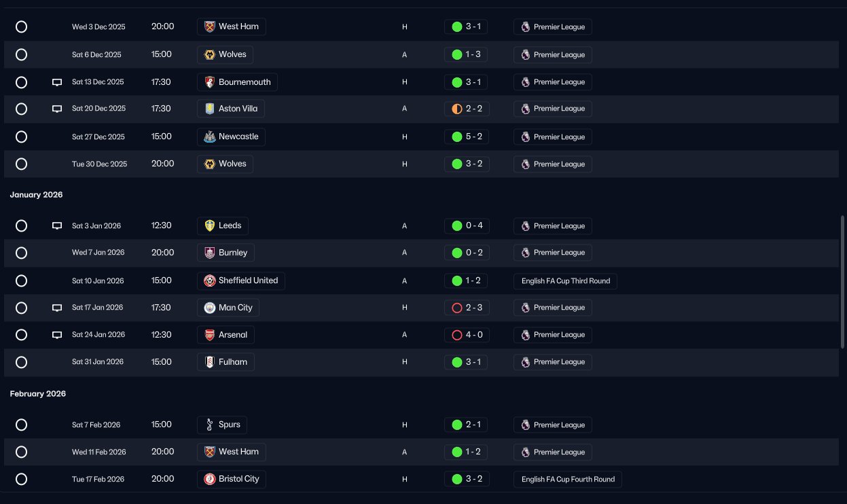The image size is (847, 504).
Task: Click the Premier League logo on Fulham row
Action: (526, 362)
